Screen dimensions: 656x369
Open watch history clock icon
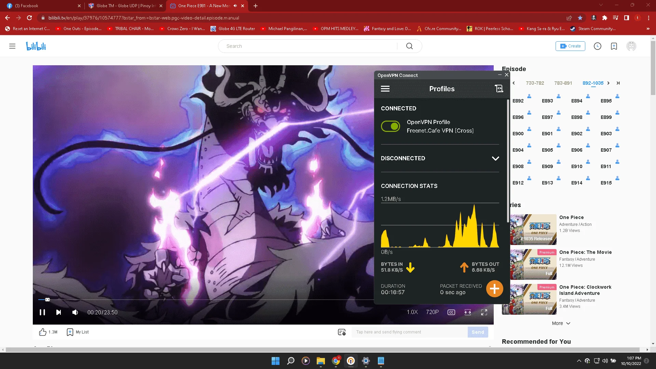[x=597, y=46]
